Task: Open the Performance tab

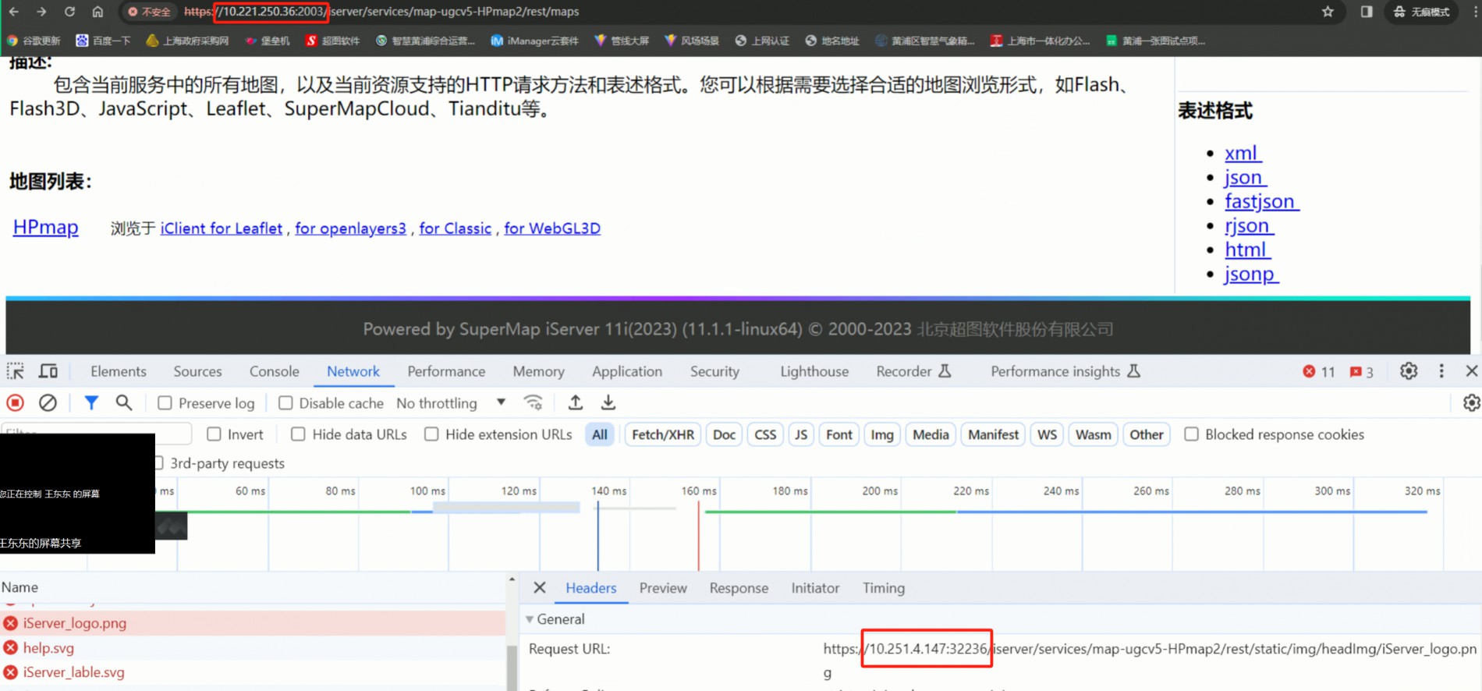Action: (x=446, y=371)
